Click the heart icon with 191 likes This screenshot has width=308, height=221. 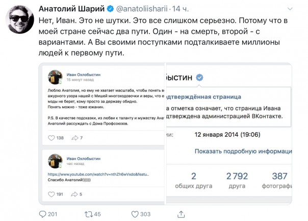coord(51,194)
